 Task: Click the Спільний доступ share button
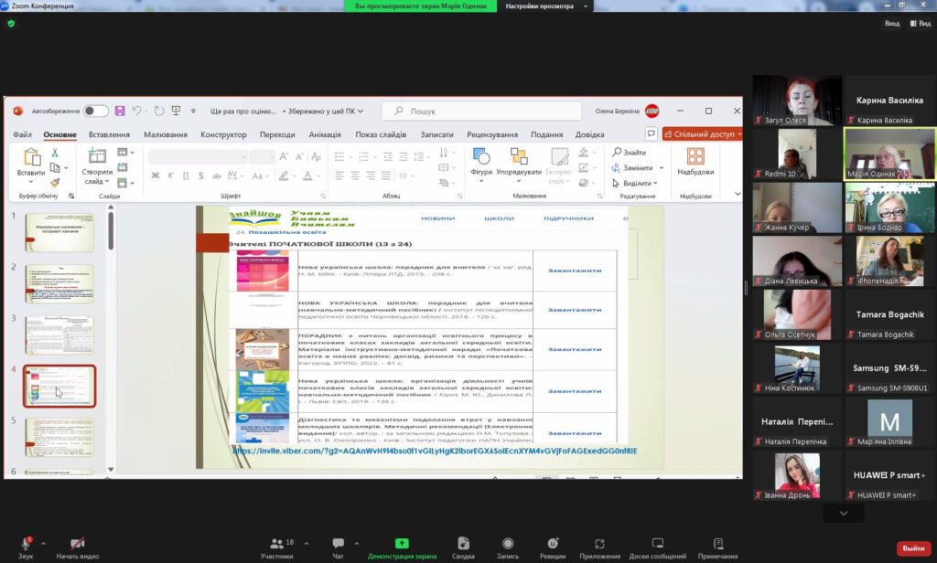pos(702,134)
